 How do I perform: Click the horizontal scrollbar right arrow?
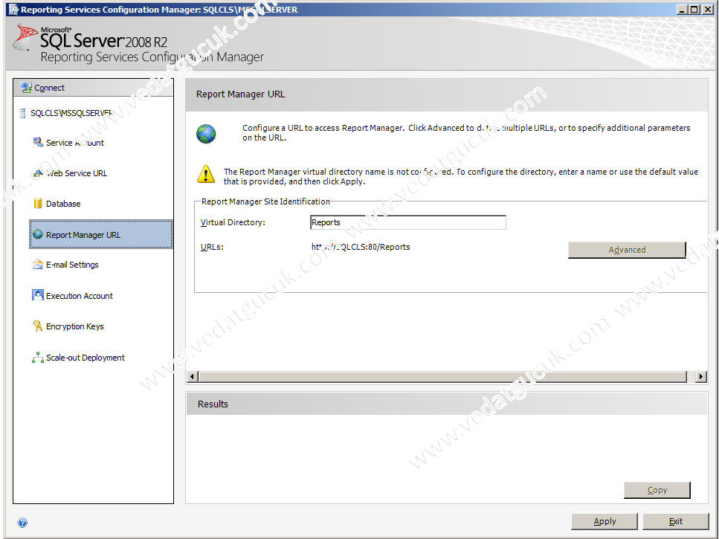(x=700, y=377)
